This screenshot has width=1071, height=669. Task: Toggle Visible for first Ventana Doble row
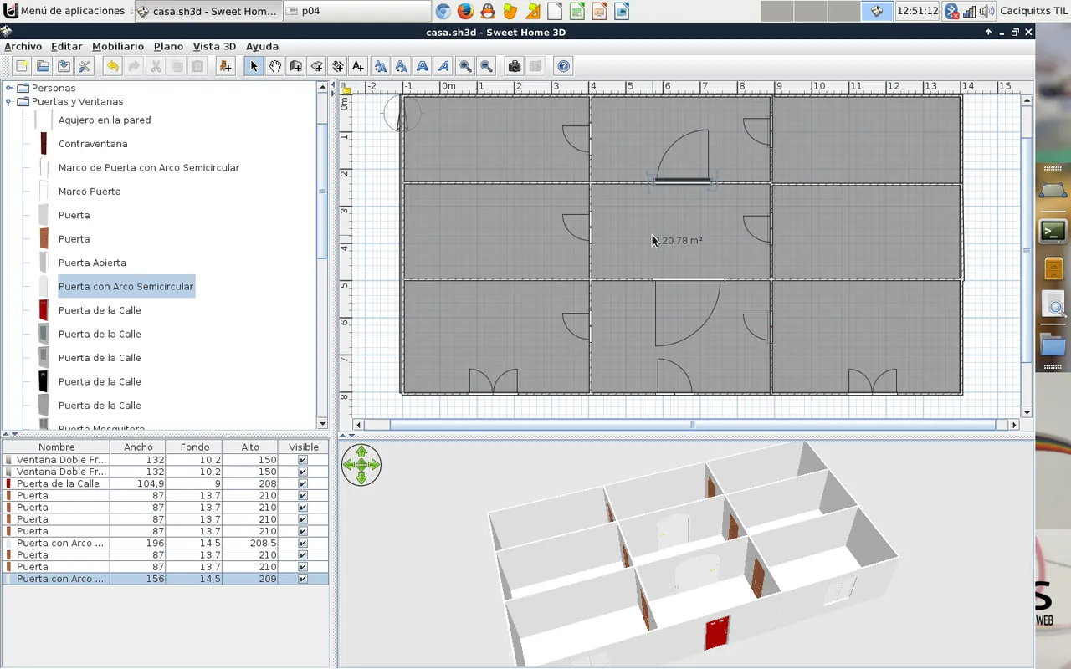click(303, 460)
